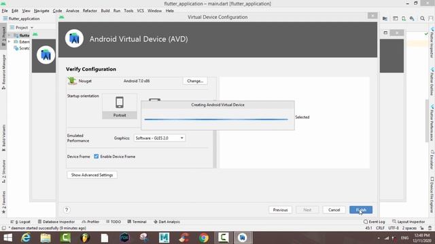Click the ENG language indicator in tray
The height and width of the screenshot is (244, 435).
click(405, 238)
